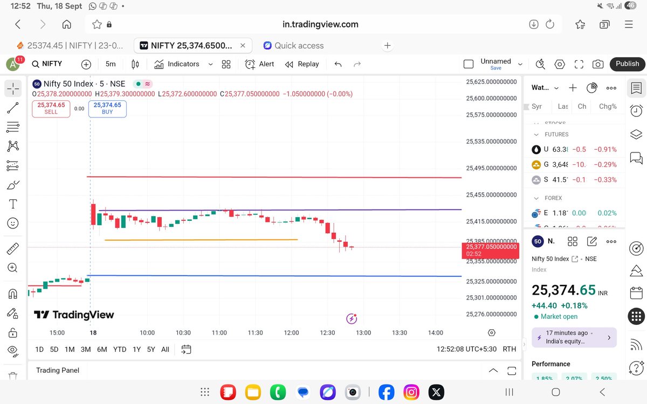Undo the last chart action
This screenshot has width=647, height=404.
tap(338, 64)
